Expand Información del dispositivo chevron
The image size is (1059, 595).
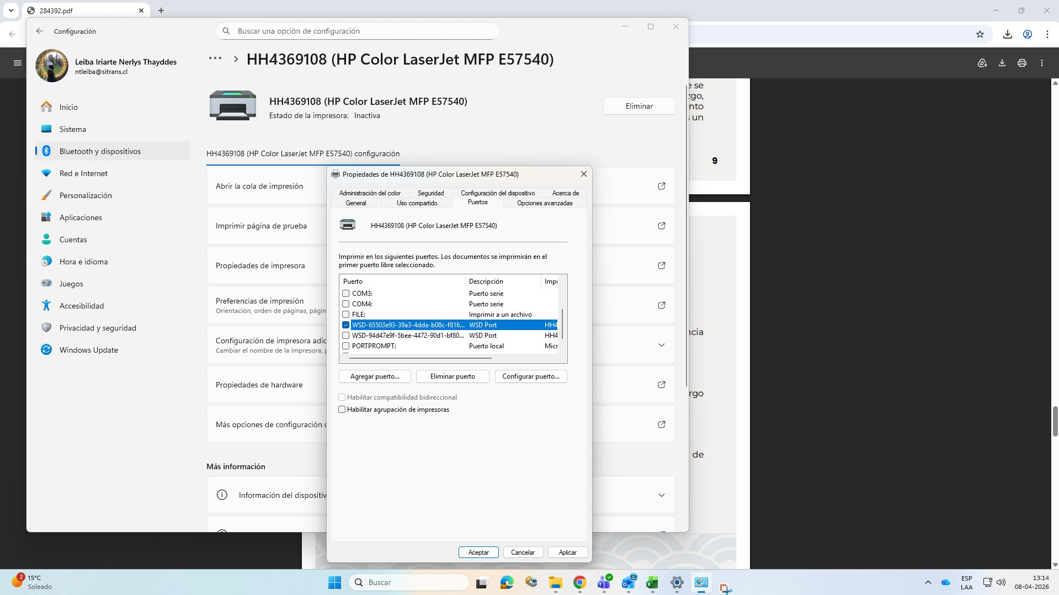pos(662,495)
